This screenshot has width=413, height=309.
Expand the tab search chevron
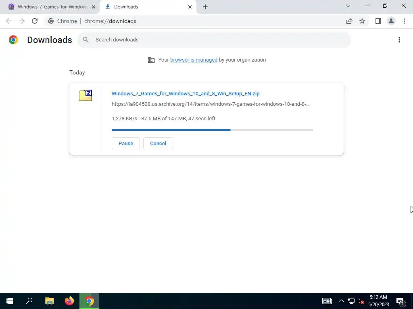pos(348,6)
